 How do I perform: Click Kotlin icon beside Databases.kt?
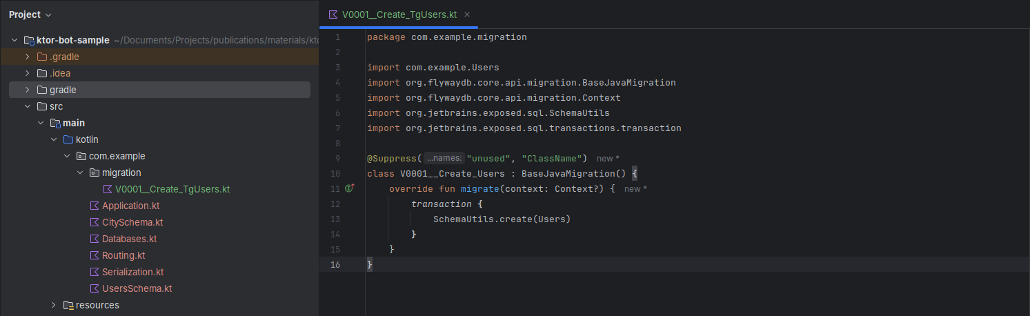coord(95,239)
